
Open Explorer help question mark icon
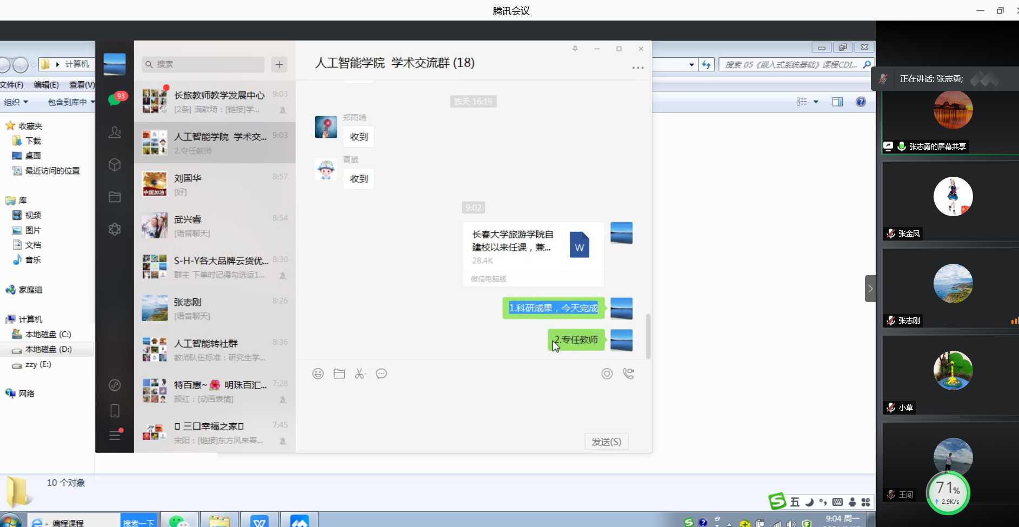pos(861,102)
